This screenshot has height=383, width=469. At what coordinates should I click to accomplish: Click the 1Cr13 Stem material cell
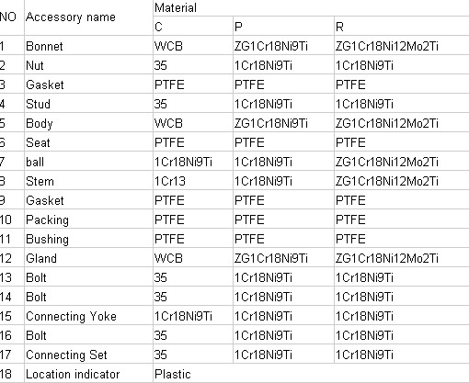click(x=193, y=181)
